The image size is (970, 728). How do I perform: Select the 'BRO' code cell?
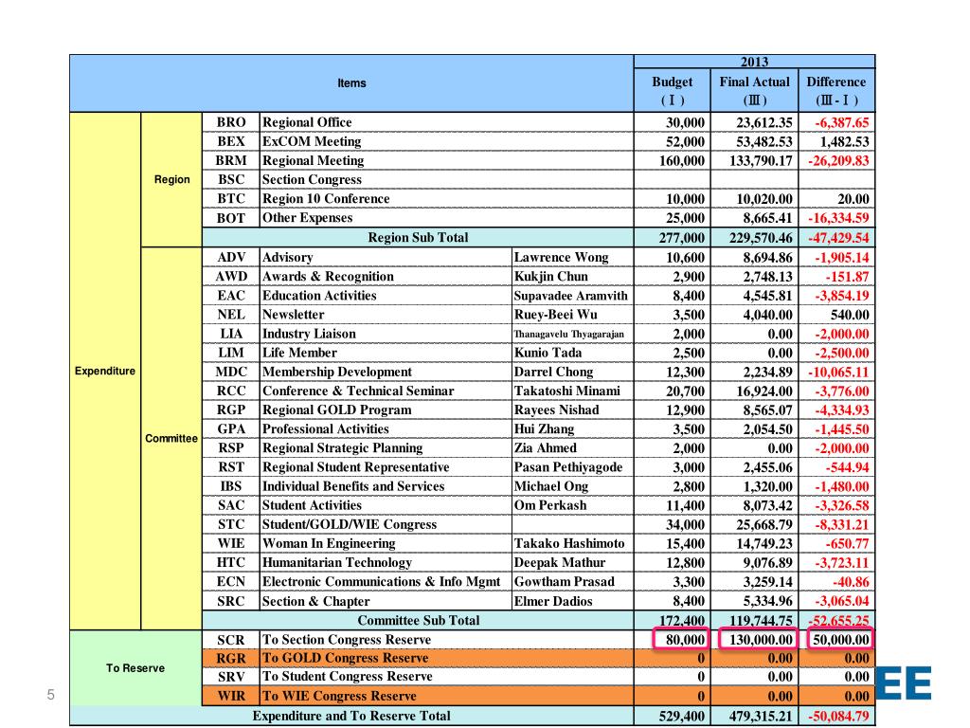pos(231,122)
